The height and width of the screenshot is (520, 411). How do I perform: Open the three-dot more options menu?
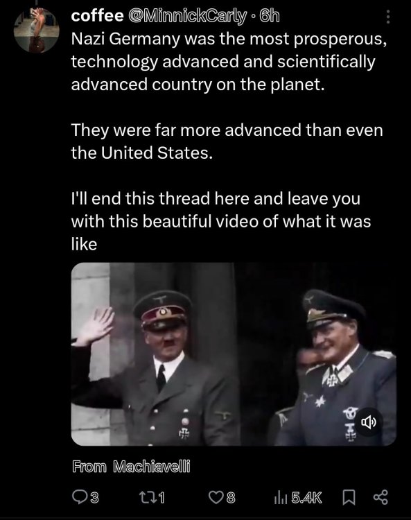point(388,17)
